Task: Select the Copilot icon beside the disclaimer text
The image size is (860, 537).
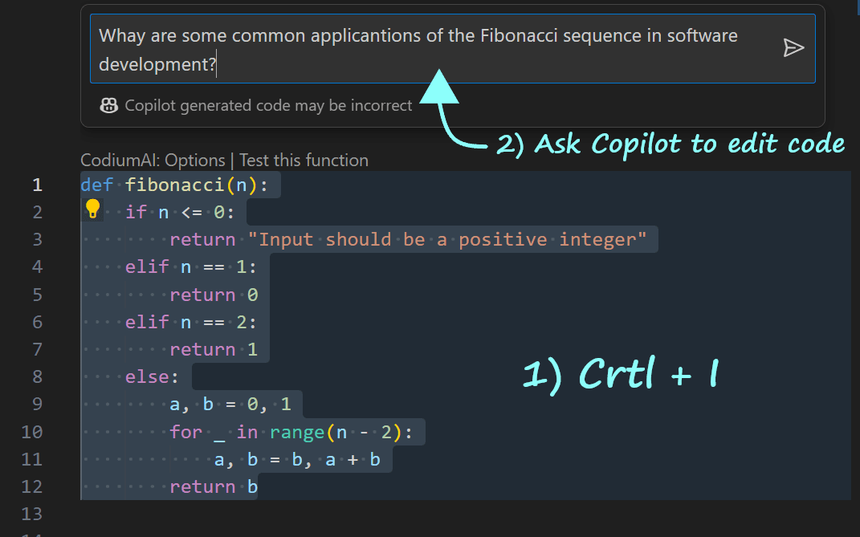Action: [108, 105]
